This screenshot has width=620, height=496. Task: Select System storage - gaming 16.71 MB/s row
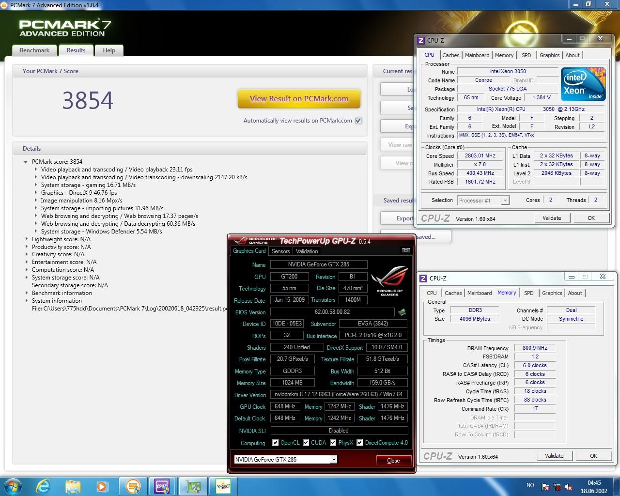click(x=88, y=185)
